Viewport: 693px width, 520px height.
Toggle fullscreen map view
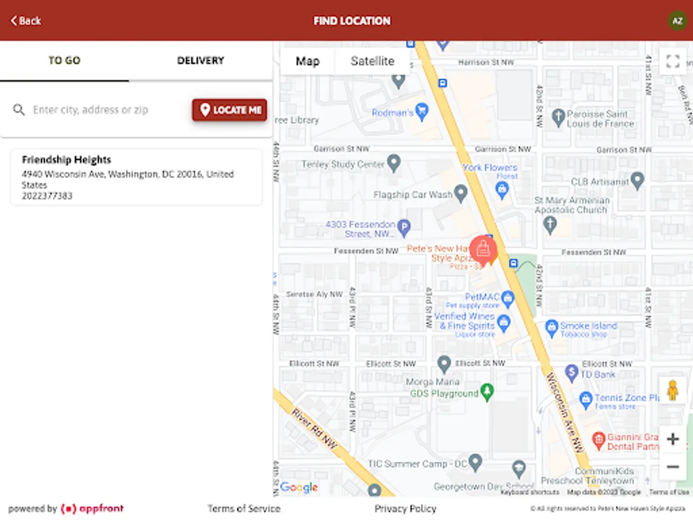pyautogui.click(x=673, y=61)
